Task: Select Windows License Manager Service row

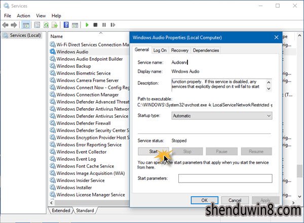Action: click(x=89, y=195)
